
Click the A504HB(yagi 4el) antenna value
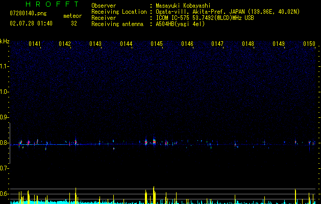pyautogui.click(x=180, y=24)
